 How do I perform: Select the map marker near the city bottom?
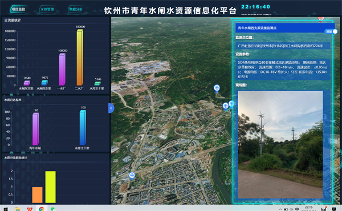pyautogui.click(x=132, y=176)
